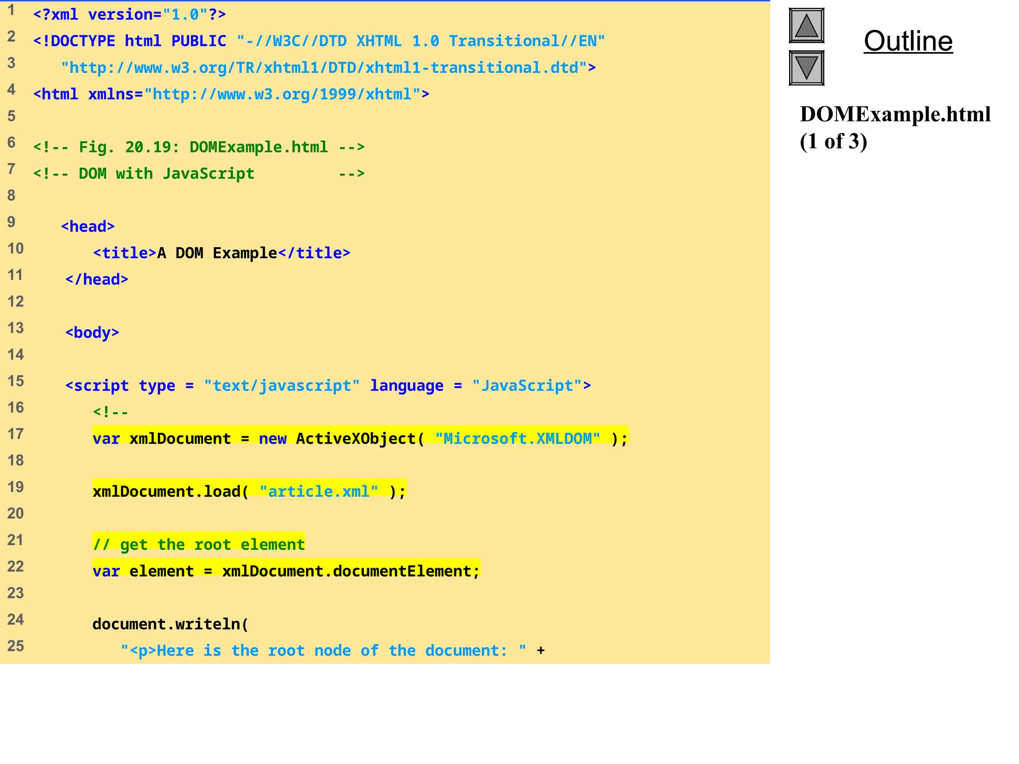This screenshot has width=1019, height=764.
Task: Click line number 22 in the gutter
Action: click(x=15, y=566)
